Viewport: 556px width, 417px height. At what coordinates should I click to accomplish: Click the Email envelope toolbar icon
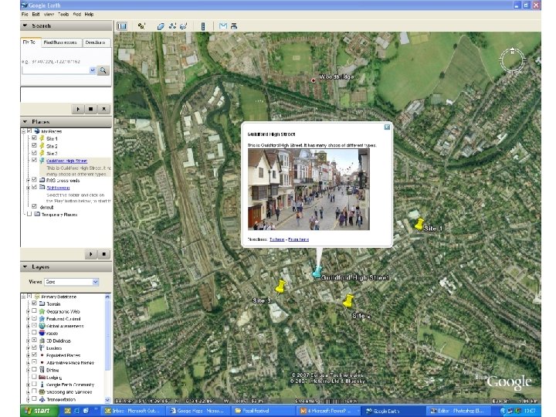point(223,25)
